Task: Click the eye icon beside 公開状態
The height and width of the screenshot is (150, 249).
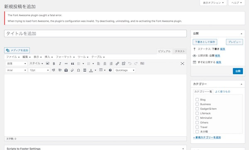Action: 194,56
